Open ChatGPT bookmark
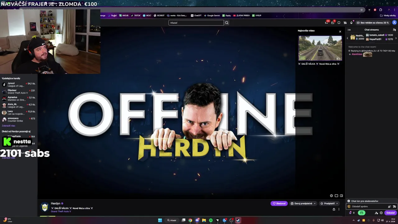 pos(196,16)
